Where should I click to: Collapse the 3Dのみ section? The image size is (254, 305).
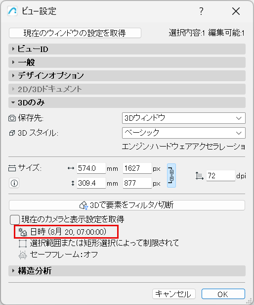tap(127, 102)
